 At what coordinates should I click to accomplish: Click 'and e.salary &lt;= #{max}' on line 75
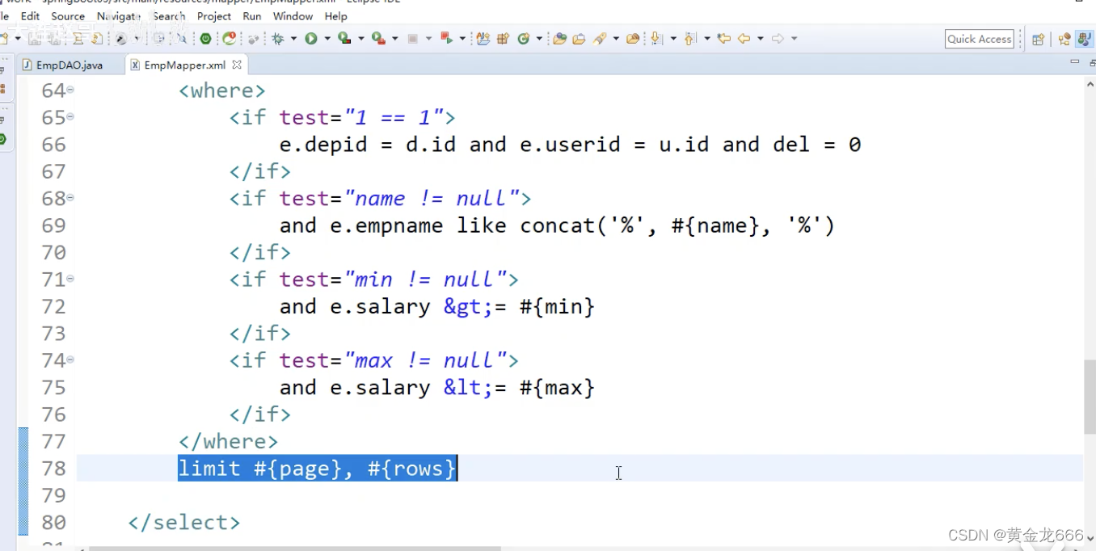[x=437, y=388]
